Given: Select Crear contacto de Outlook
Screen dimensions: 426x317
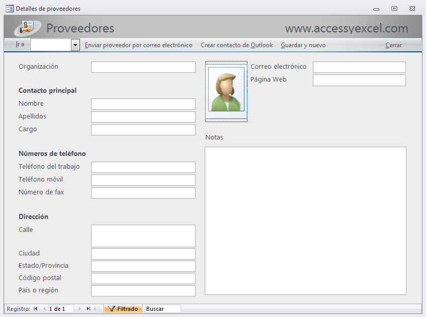Looking at the screenshot, I should click(x=236, y=45).
